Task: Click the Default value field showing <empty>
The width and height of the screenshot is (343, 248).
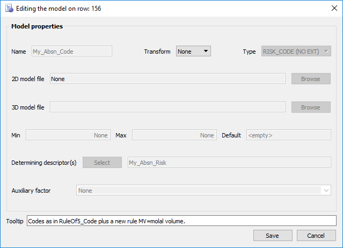Action: coord(289,135)
